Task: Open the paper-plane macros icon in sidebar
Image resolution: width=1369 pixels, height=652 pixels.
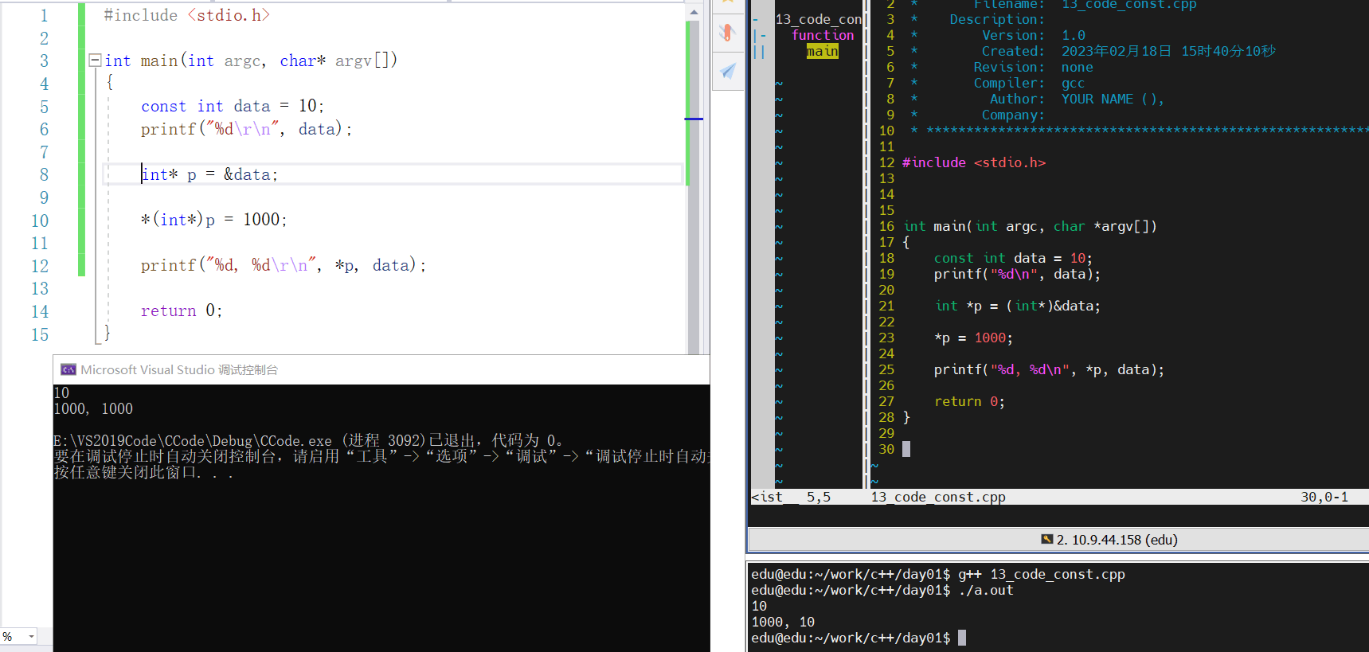Action: [728, 72]
